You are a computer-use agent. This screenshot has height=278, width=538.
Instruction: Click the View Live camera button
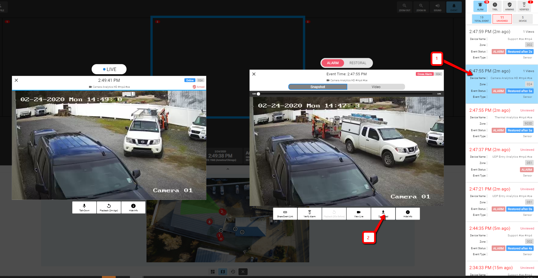359,214
